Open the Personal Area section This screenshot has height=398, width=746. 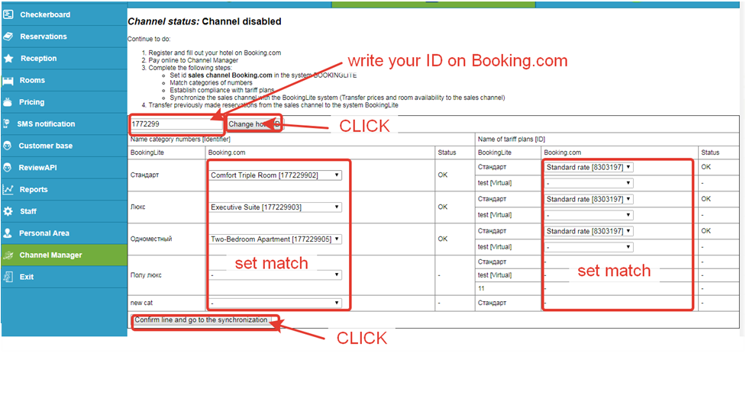64,233
